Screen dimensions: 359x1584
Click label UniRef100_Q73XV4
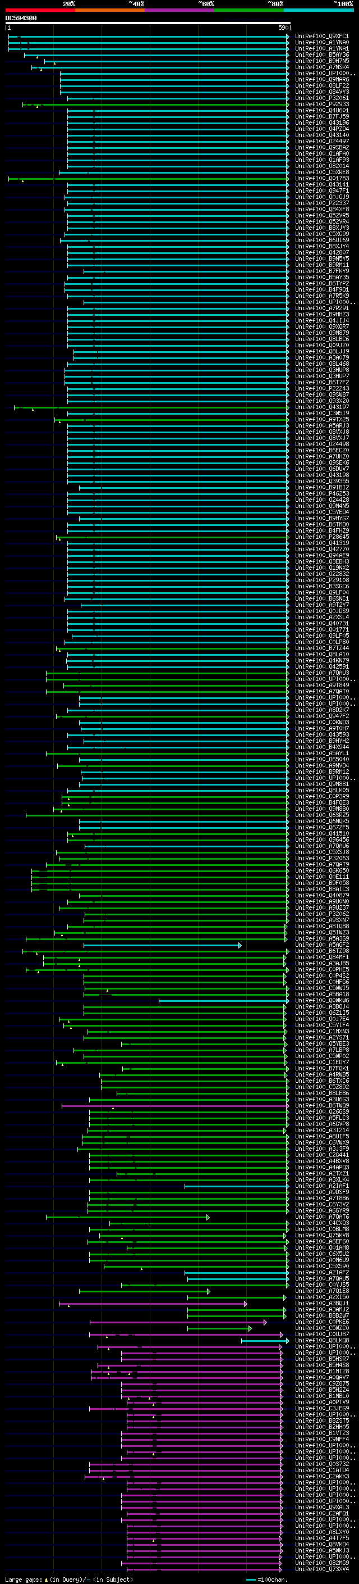click(x=322, y=1569)
